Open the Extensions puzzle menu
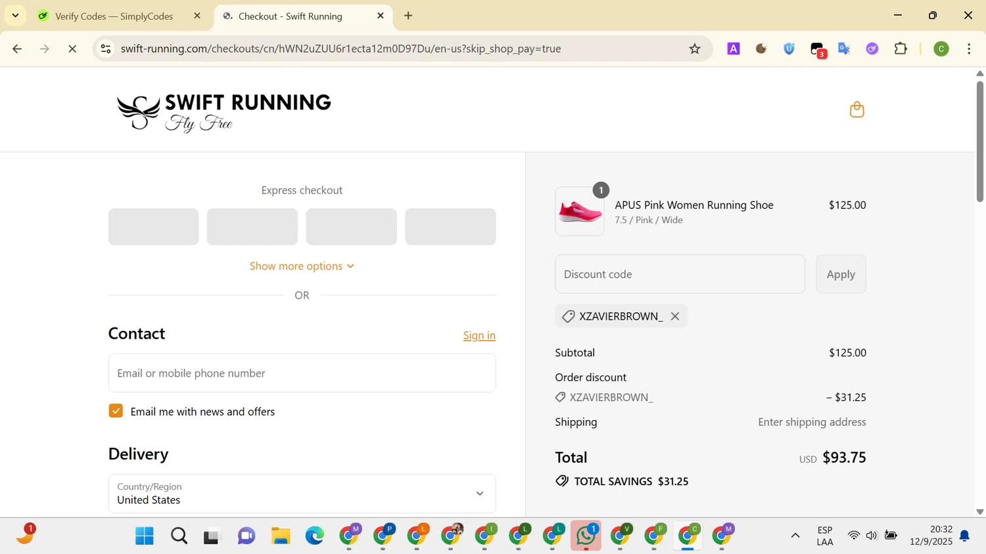986x554 pixels. point(901,49)
